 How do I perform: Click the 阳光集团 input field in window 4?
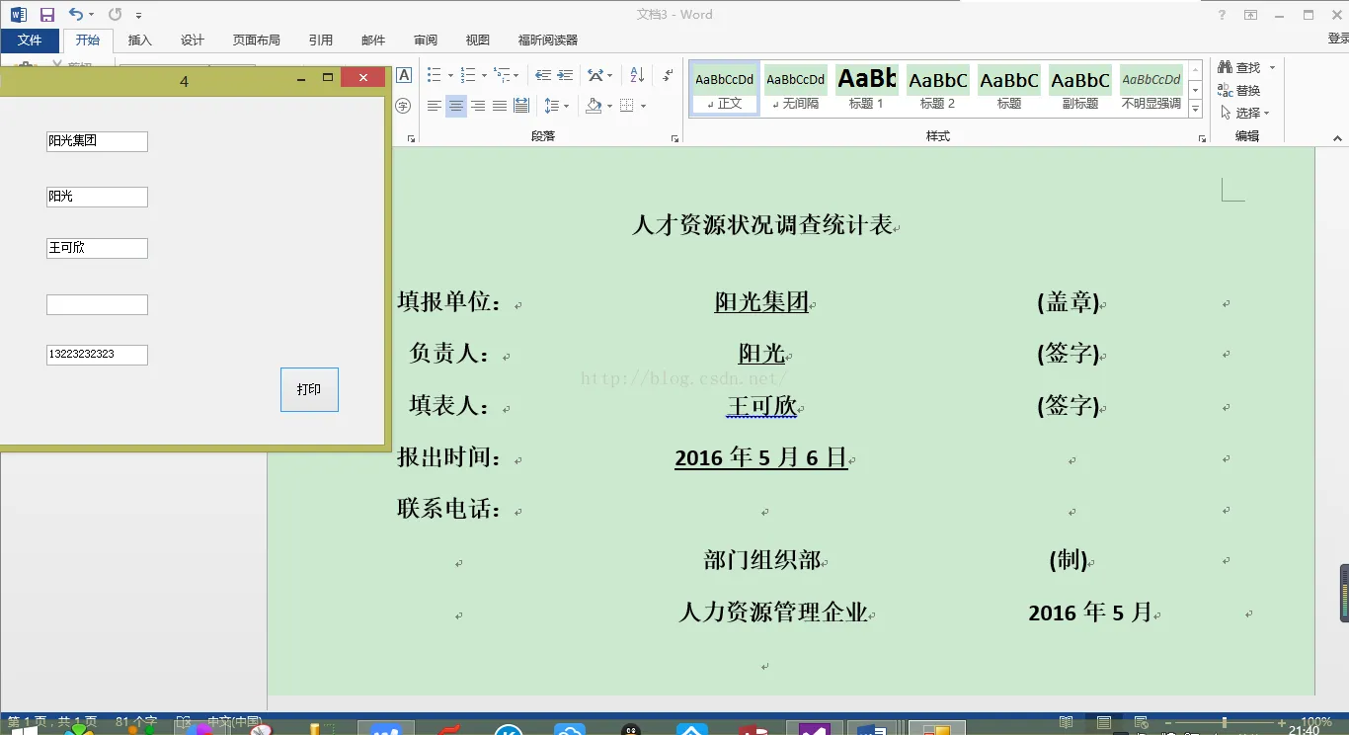click(97, 141)
